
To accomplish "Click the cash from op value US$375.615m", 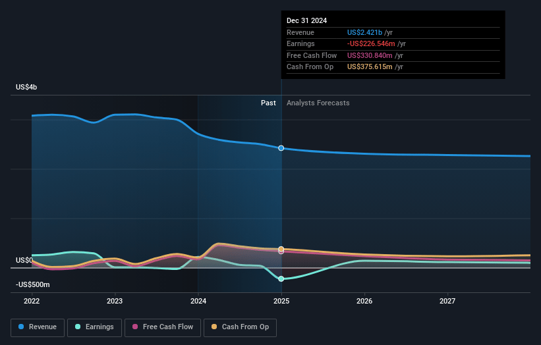I will point(370,67).
